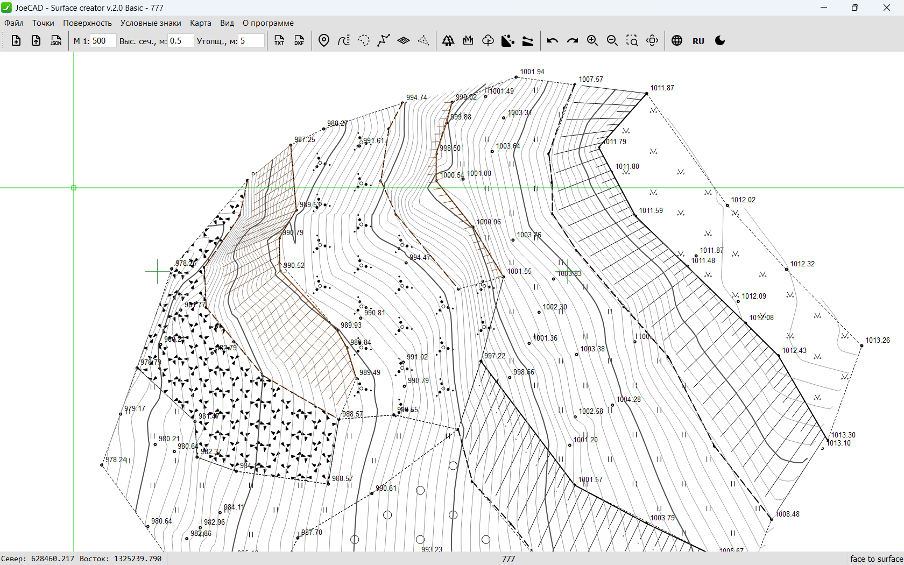The height and width of the screenshot is (565, 904).
Task: Select the contour lines tool
Action: (344, 41)
